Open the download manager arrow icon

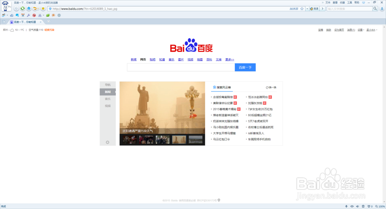[x=382, y=8]
